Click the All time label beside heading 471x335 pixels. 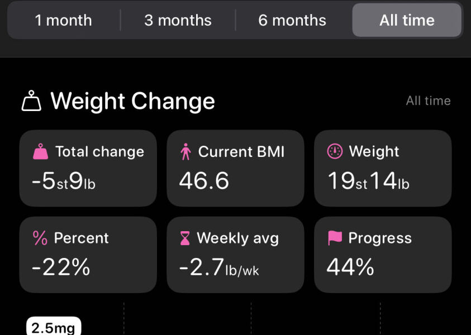[x=428, y=101]
